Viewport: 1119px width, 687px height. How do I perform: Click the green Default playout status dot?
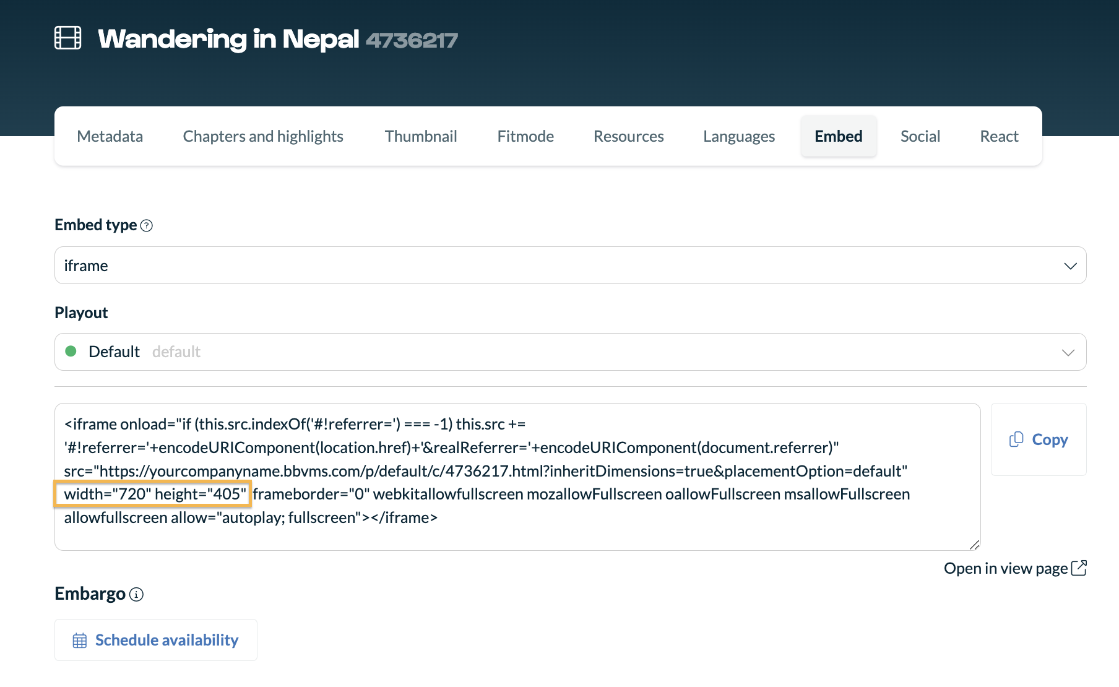pos(71,352)
